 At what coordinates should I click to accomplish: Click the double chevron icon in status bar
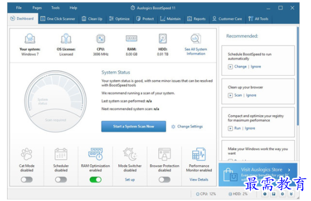click(x=291, y=194)
